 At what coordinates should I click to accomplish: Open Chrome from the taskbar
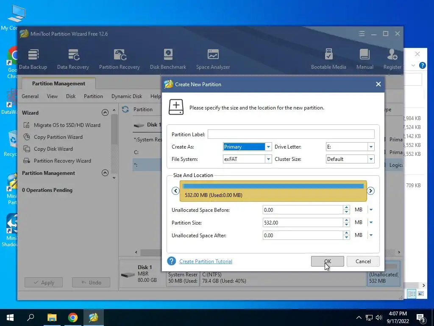coord(73,318)
